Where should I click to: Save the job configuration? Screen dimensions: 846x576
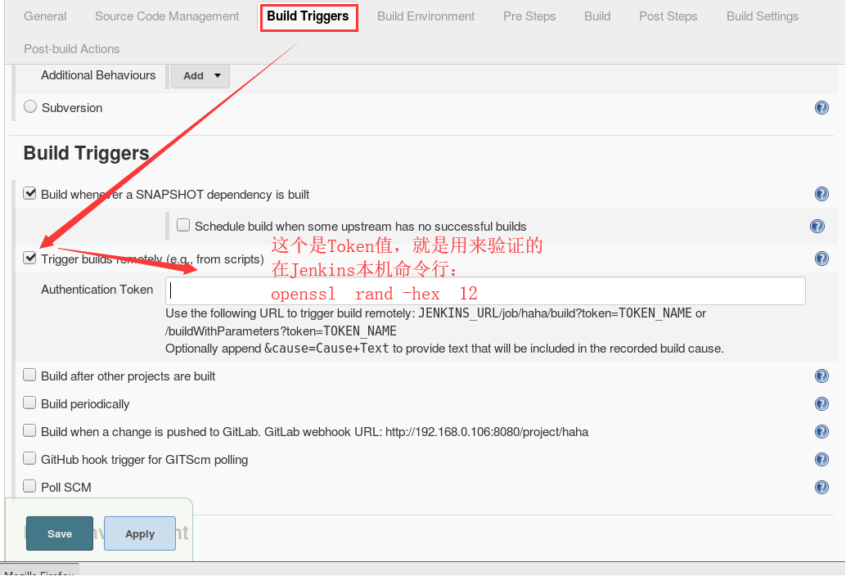pos(60,533)
